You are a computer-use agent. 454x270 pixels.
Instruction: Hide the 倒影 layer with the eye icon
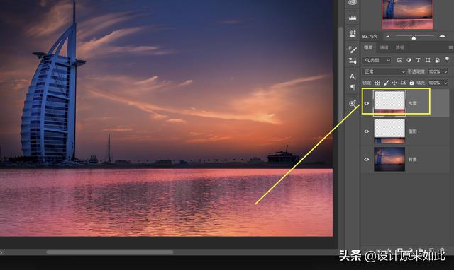point(367,131)
